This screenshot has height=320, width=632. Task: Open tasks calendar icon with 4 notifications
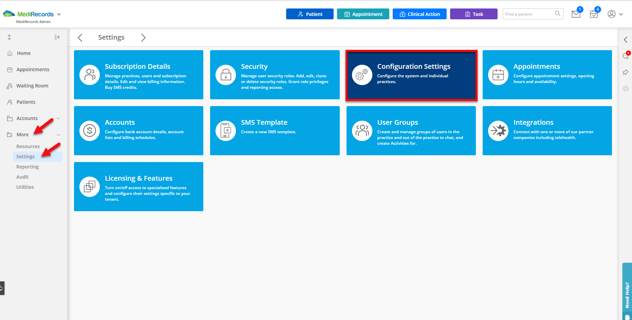click(x=594, y=14)
